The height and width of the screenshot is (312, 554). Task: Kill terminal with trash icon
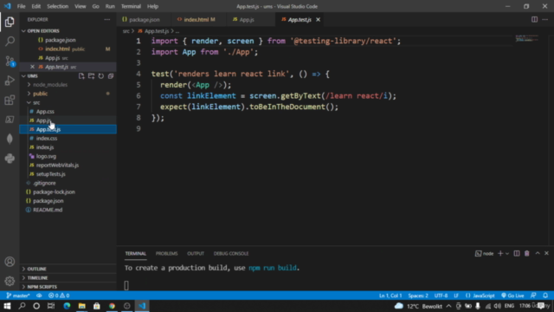(x=527, y=254)
